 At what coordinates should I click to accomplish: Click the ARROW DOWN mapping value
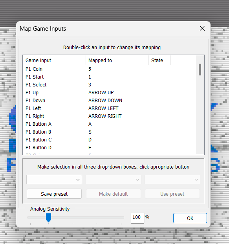tap(105, 100)
